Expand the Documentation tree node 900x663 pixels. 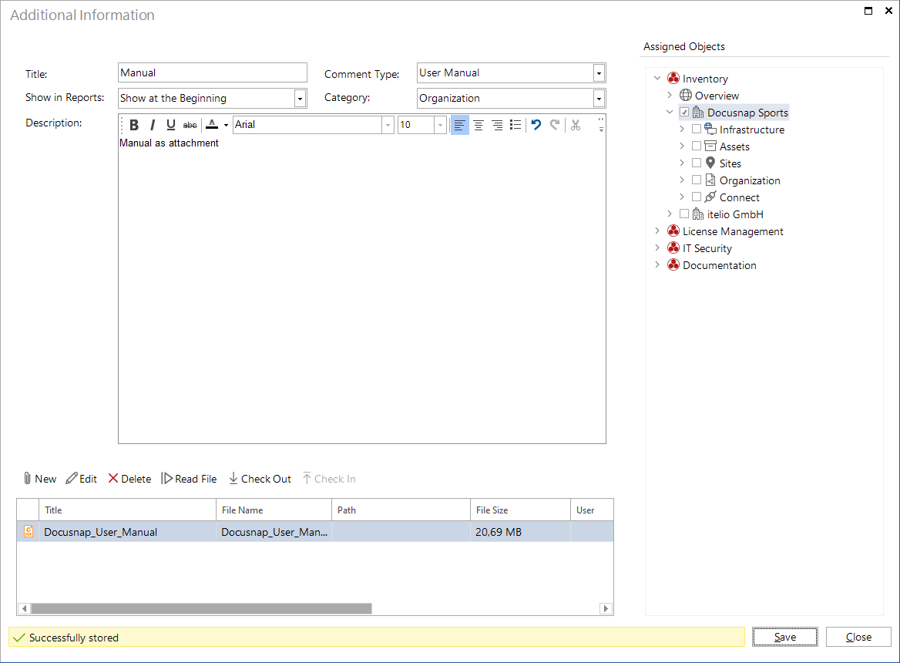tap(658, 264)
